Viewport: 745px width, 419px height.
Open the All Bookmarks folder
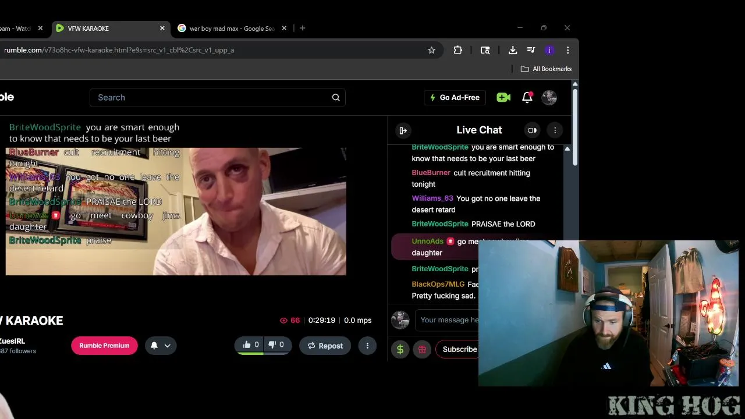pyautogui.click(x=546, y=69)
